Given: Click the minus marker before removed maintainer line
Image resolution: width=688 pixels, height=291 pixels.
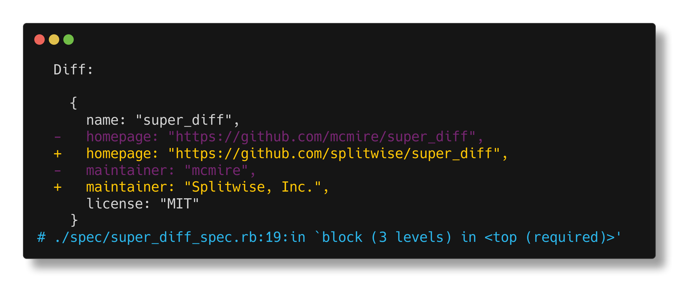Looking at the screenshot, I should [58, 170].
